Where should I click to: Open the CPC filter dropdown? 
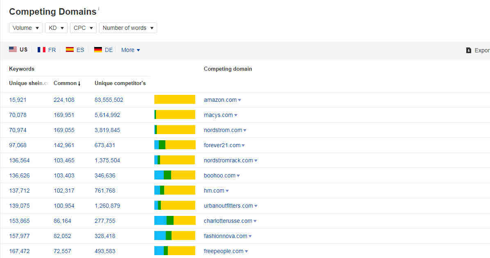(x=83, y=28)
